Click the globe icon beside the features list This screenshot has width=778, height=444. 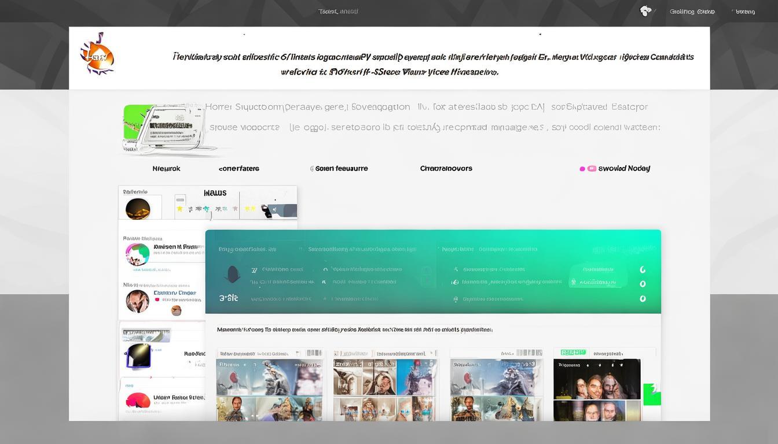(454, 282)
